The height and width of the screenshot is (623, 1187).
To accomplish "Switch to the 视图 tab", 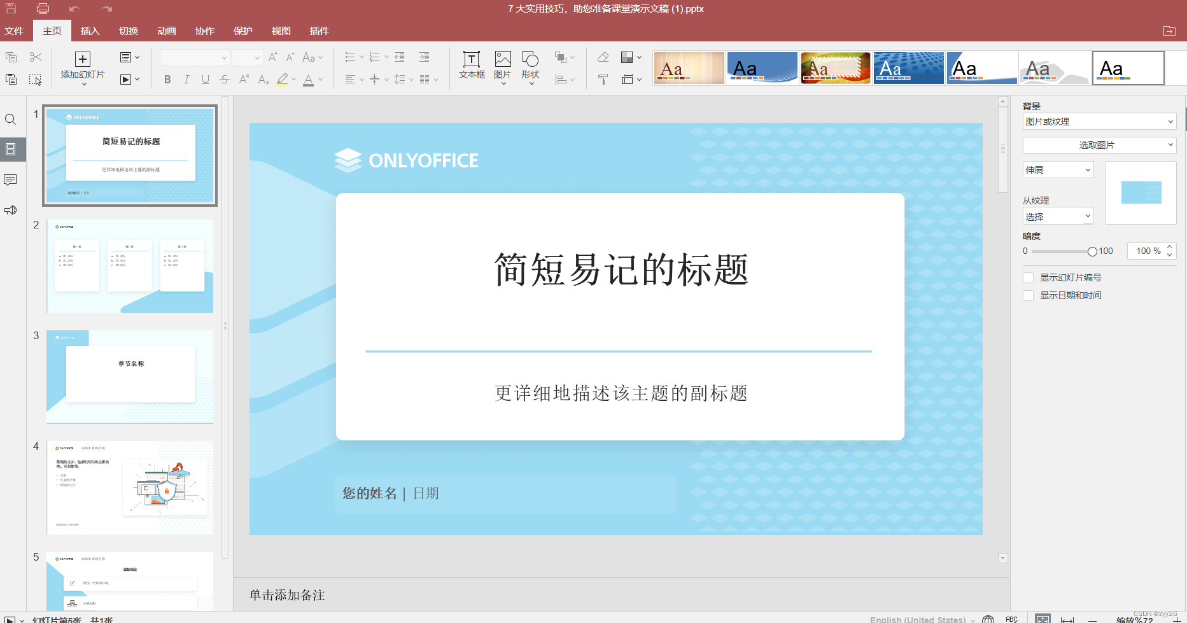I will coord(281,31).
